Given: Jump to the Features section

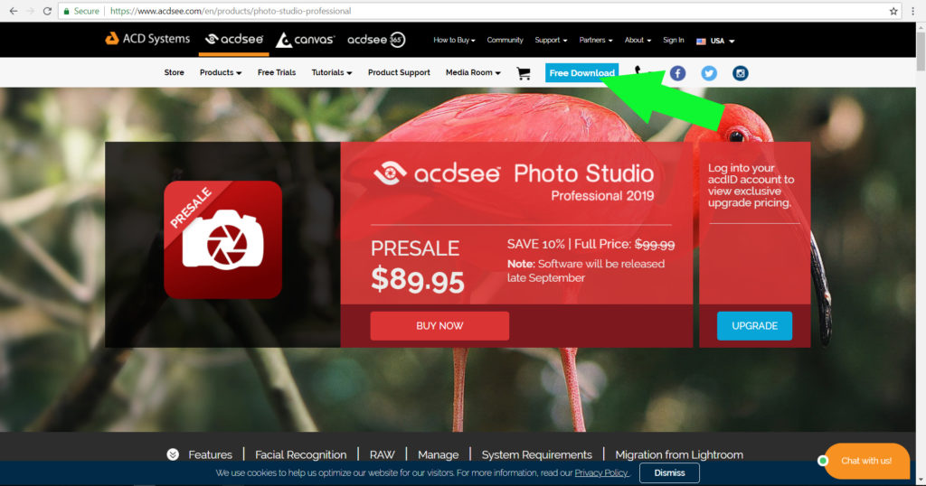Looking at the screenshot, I should point(210,454).
